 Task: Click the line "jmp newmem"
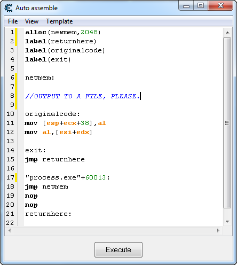tap(46, 186)
